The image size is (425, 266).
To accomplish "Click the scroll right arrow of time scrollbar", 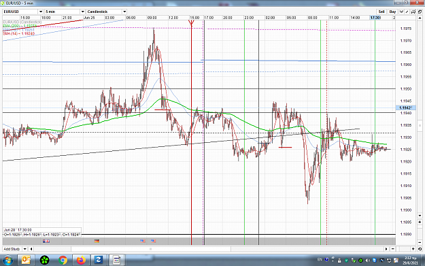I will [x=386, y=249].
